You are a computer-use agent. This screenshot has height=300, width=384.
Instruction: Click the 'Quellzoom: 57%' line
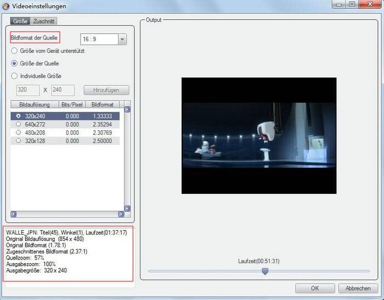point(25,258)
